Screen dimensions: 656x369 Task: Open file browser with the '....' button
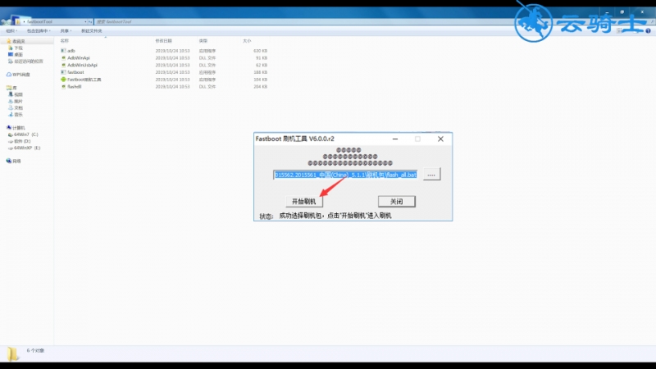[431, 175]
